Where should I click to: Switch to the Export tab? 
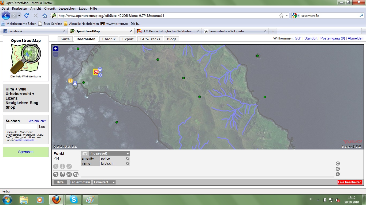tap(128, 39)
